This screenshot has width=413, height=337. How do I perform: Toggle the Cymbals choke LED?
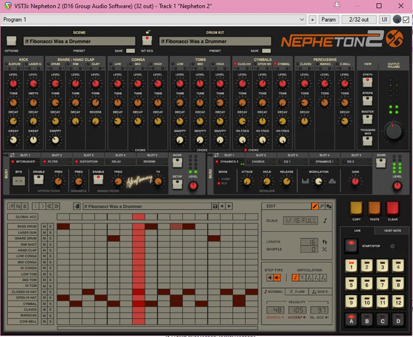coord(245,150)
